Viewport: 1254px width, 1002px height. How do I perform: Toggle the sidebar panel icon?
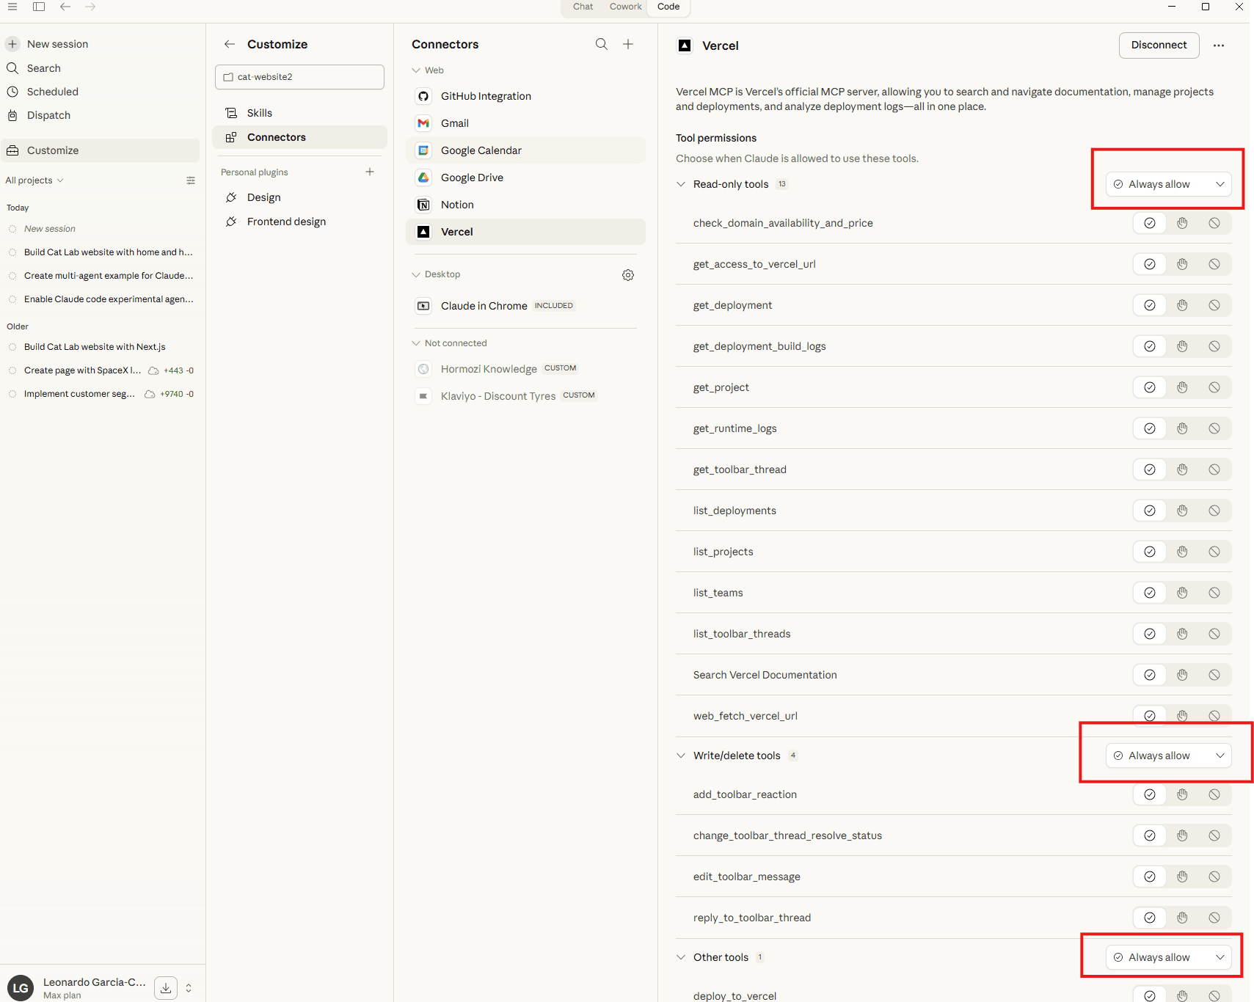coord(39,7)
